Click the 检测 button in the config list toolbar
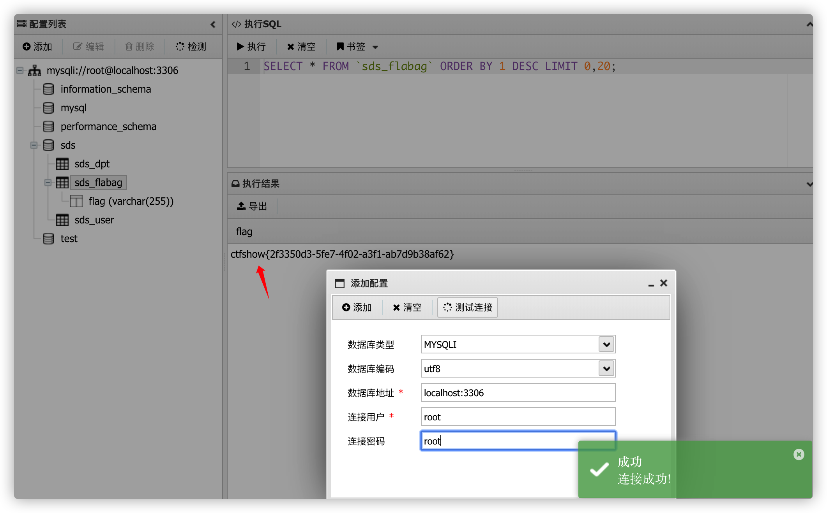The height and width of the screenshot is (513, 827). click(191, 47)
